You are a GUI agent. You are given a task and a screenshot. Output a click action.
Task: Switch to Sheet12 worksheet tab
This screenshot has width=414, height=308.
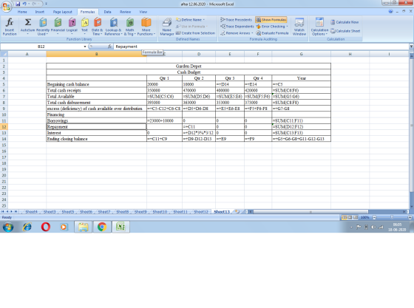pos(201,212)
